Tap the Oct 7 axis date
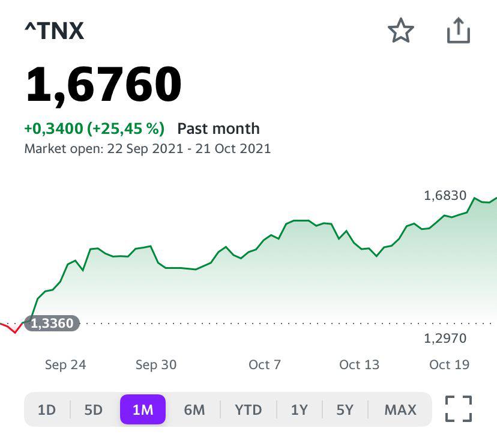This screenshot has width=497, height=443. tap(264, 364)
